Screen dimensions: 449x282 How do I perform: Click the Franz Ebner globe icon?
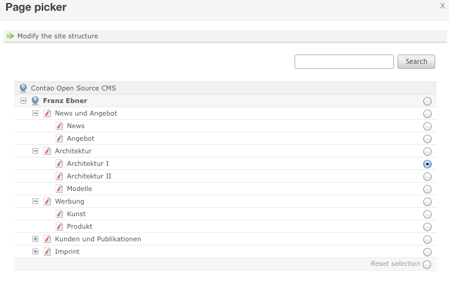pyautogui.click(x=35, y=101)
